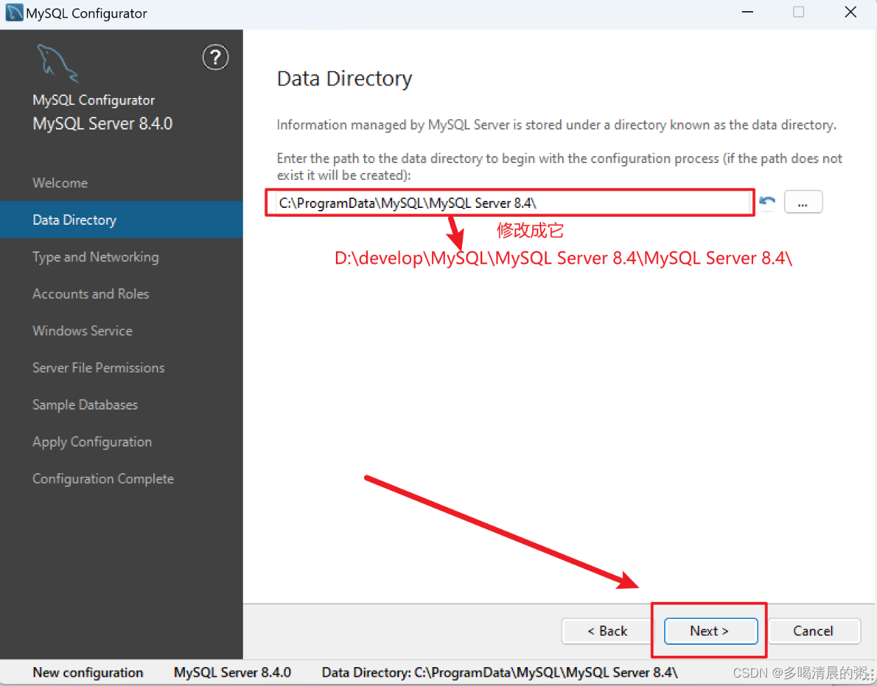Viewport: 877px width, 686px height.
Task: Open Accounts and Roles step
Action: coord(91,294)
